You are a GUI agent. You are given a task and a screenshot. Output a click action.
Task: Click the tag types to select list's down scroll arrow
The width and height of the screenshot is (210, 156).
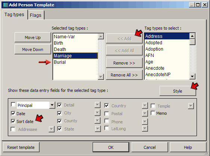coord(192,76)
